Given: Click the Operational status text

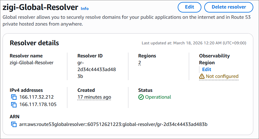Looking at the screenshot, I should click(158, 97).
